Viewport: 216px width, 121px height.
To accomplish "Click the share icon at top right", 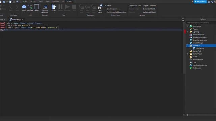I will click(212, 2).
